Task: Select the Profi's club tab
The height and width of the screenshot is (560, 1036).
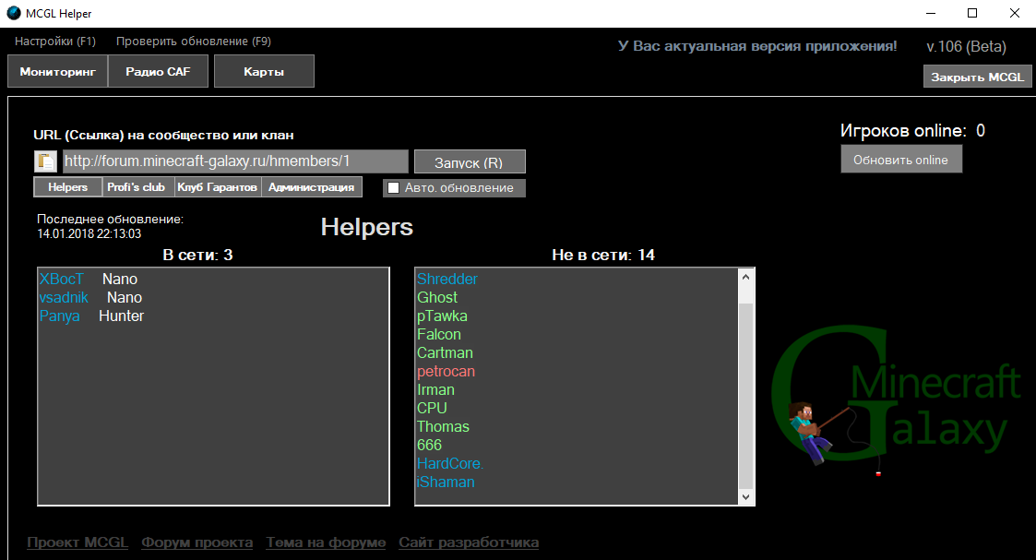Action: click(137, 187)
